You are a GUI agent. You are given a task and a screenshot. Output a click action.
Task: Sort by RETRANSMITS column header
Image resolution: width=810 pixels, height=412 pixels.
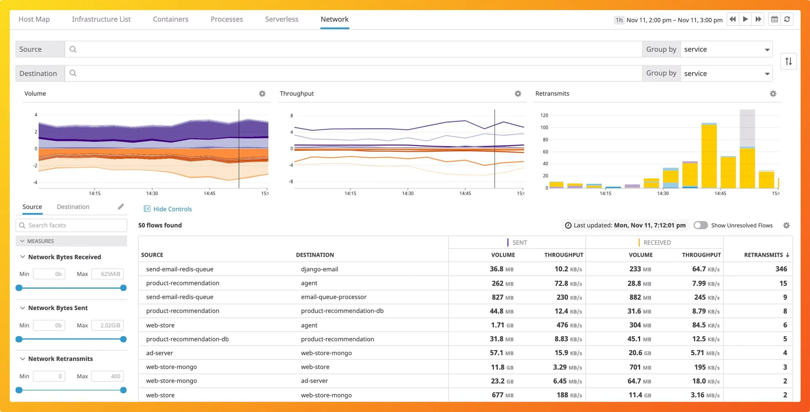point(764,255)
